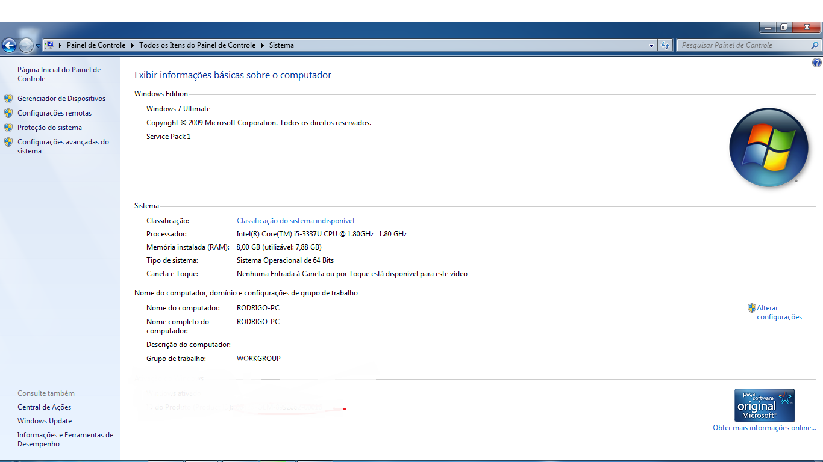Screen dimensions: 823x462
Task: Select Sistema breadcrumb item
Action: pos(281,45)
